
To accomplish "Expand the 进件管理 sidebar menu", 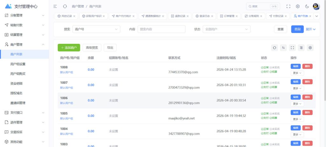I will (24, 122).
